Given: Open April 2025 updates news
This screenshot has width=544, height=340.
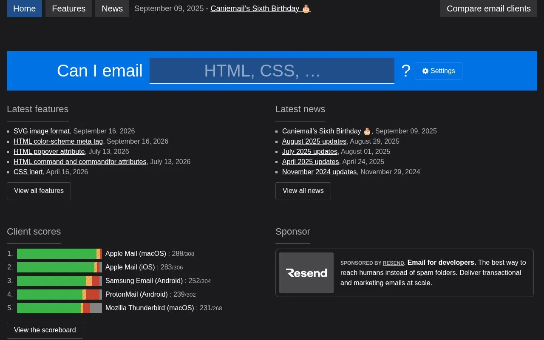Looking at the screenshot, I should point(311,161).
